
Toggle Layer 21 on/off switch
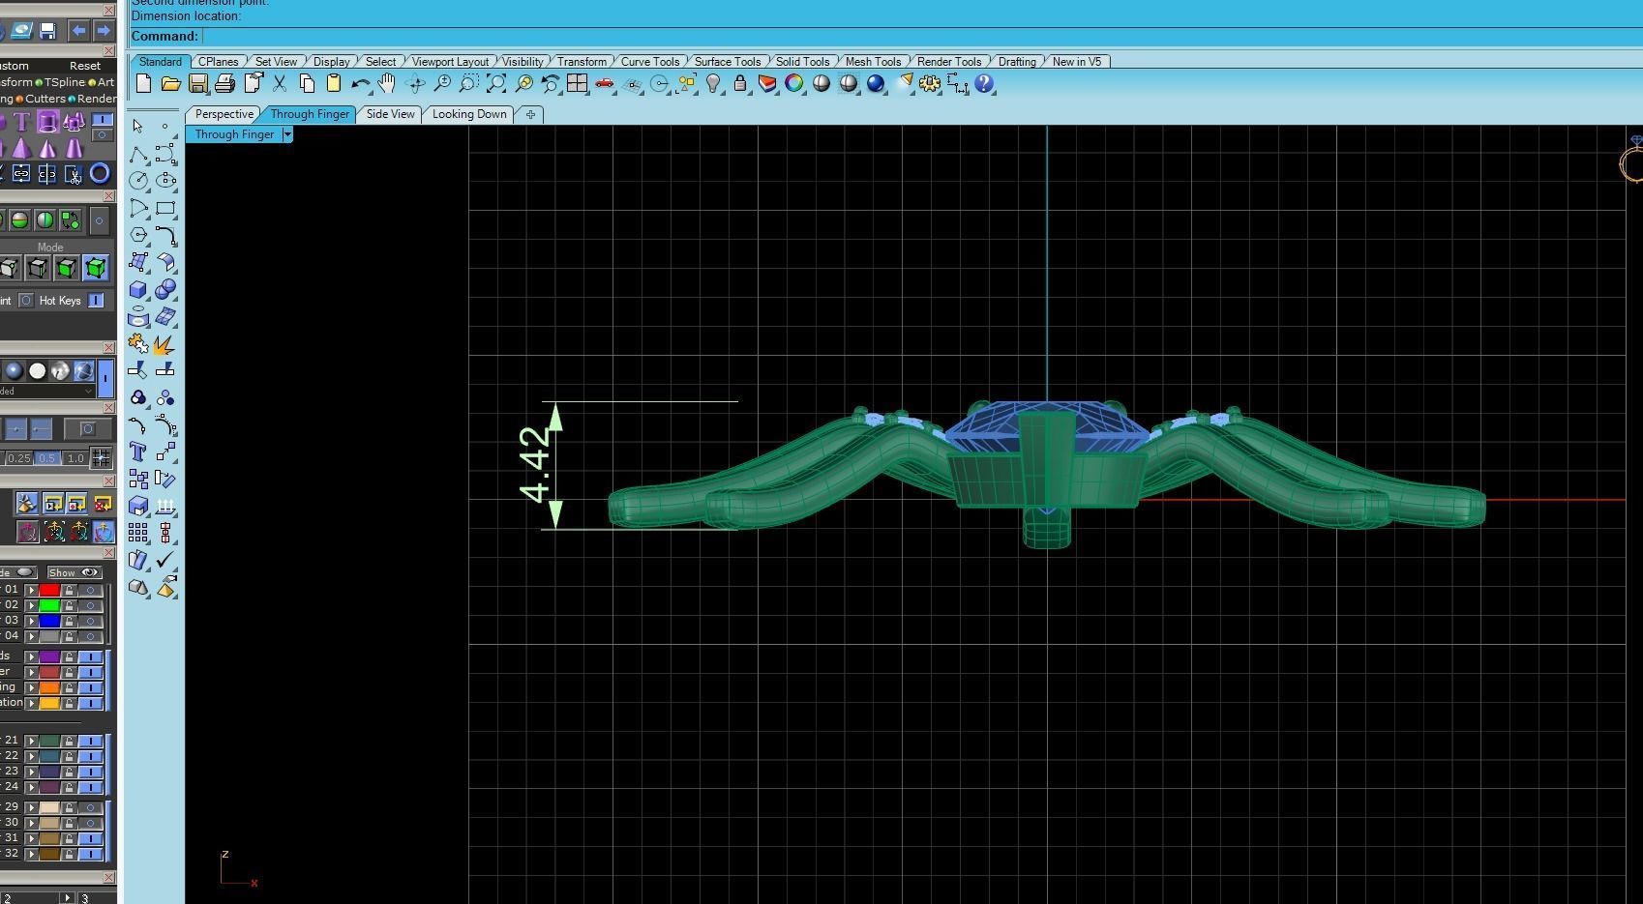[x=91, y=741]
